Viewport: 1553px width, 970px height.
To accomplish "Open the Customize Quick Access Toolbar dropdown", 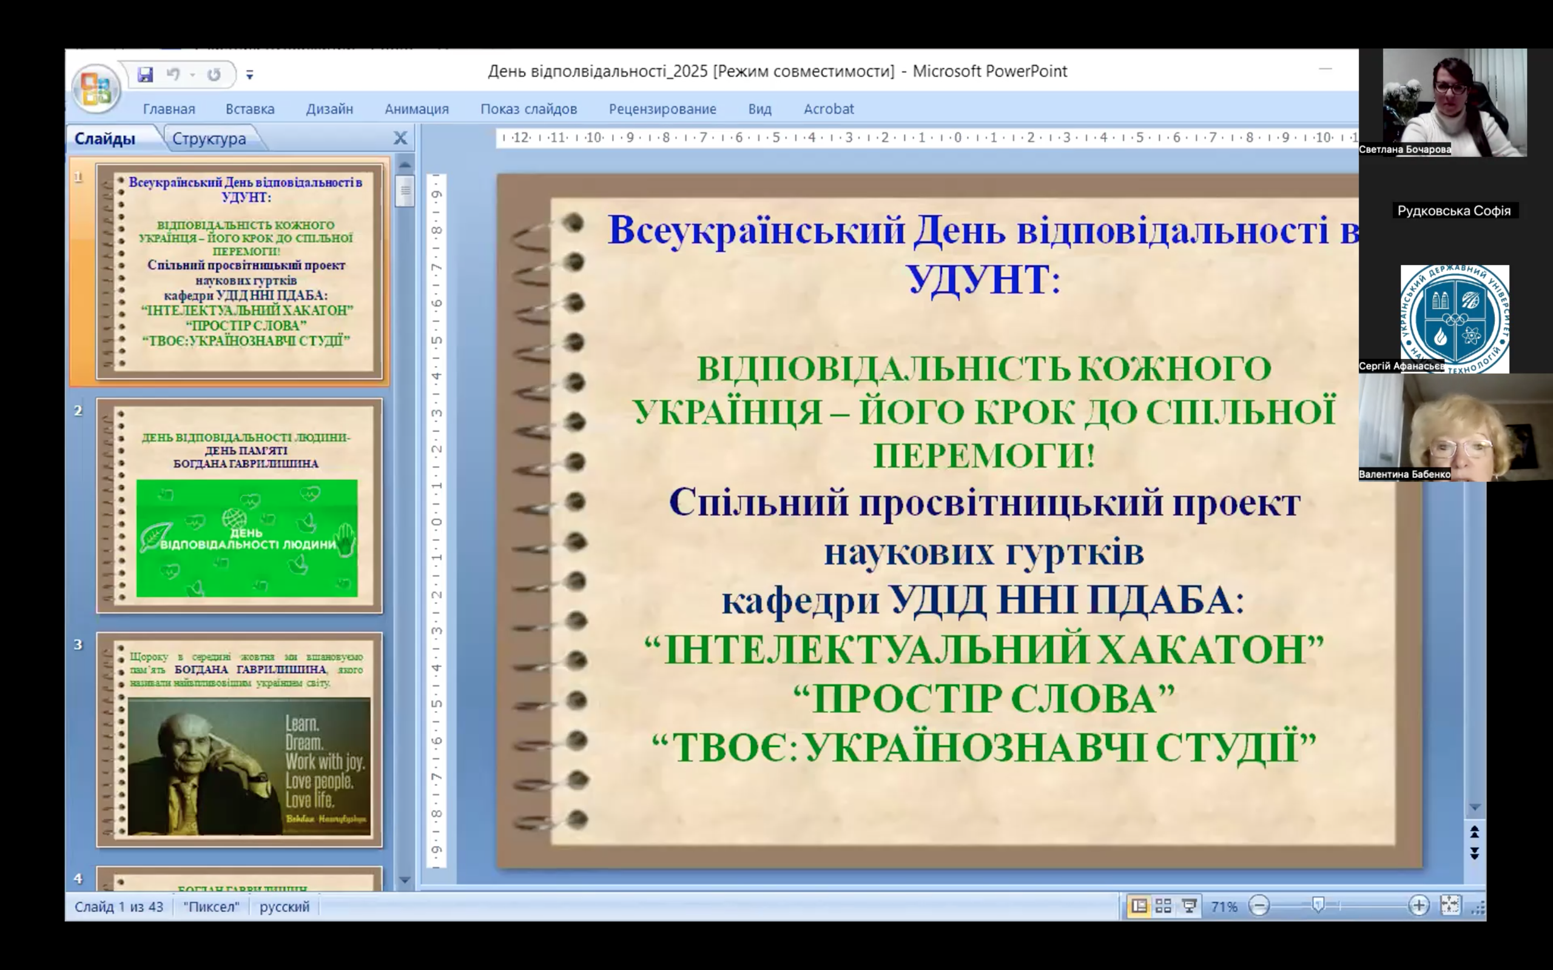I will 250,75.
